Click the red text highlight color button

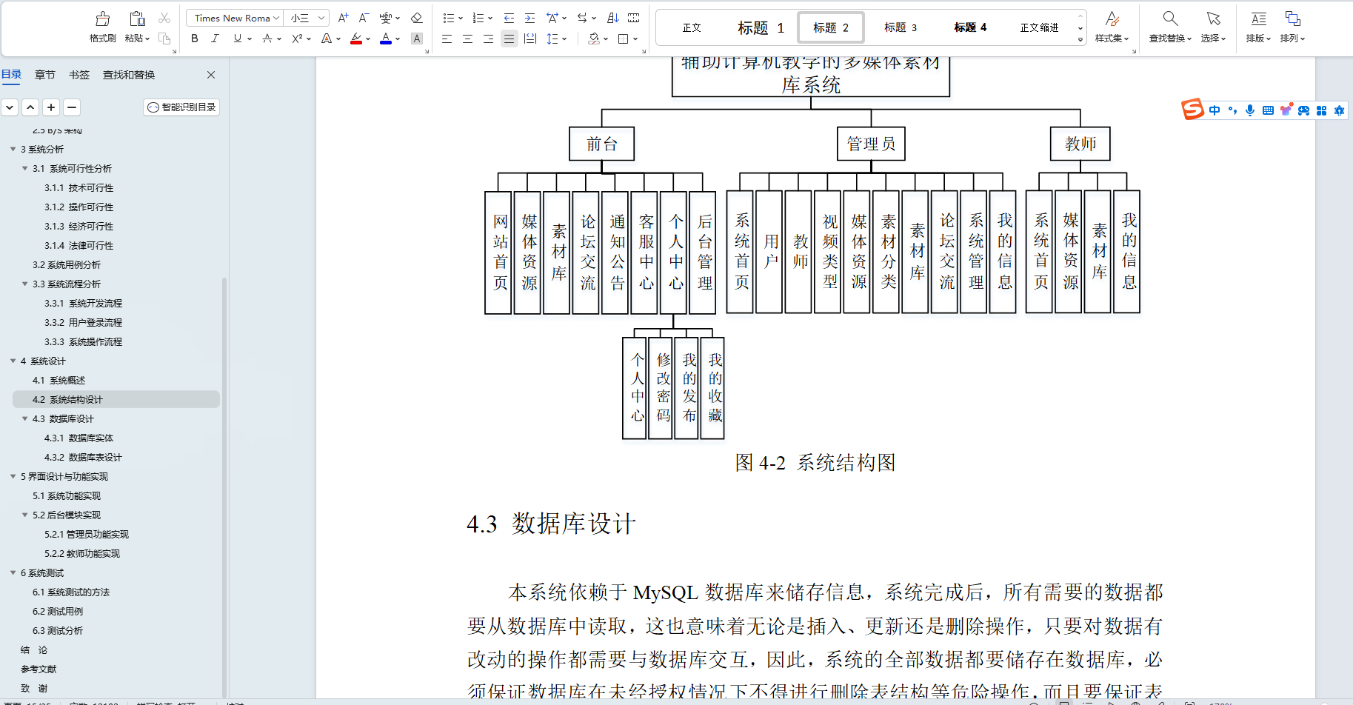[x=356, y=39]
